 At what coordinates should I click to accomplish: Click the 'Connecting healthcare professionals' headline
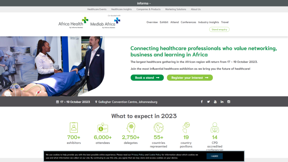pyautogui.click(x=204, y=51)
